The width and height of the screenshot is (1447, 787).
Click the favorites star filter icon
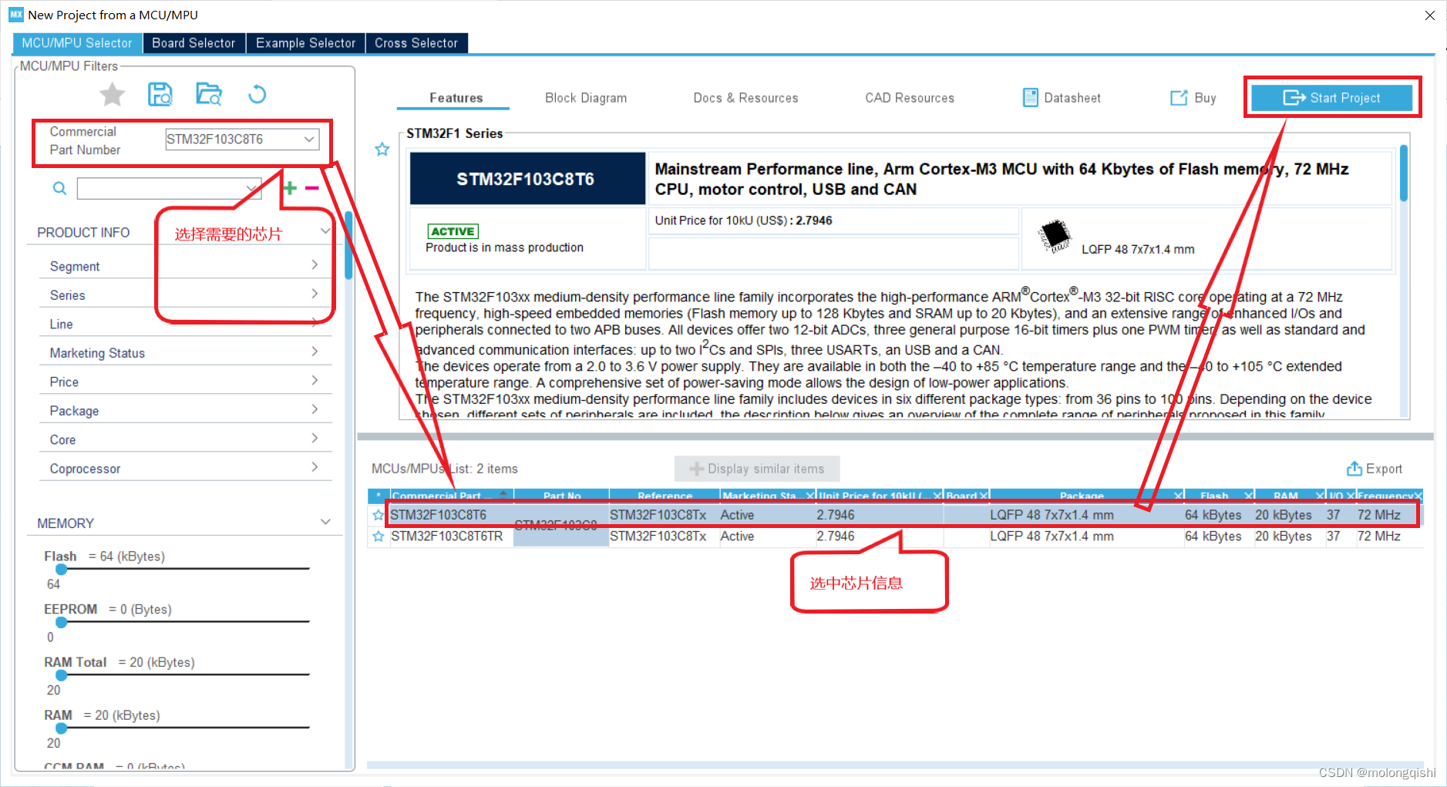point(113,95)
